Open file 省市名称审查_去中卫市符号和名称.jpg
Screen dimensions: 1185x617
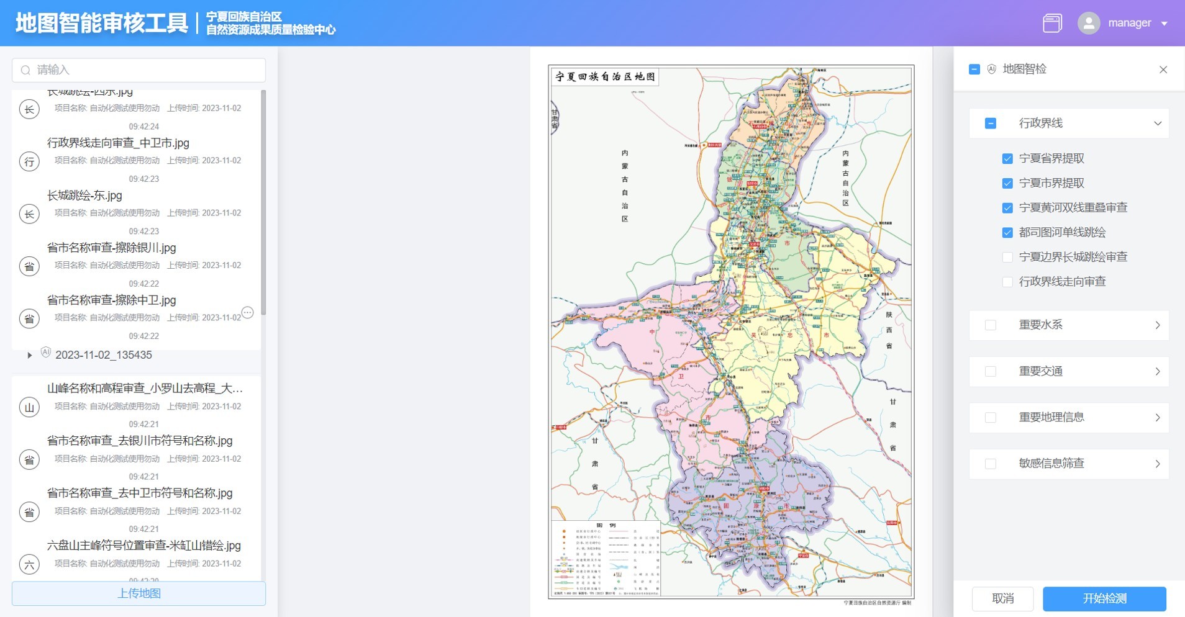[x=140, y=493]
